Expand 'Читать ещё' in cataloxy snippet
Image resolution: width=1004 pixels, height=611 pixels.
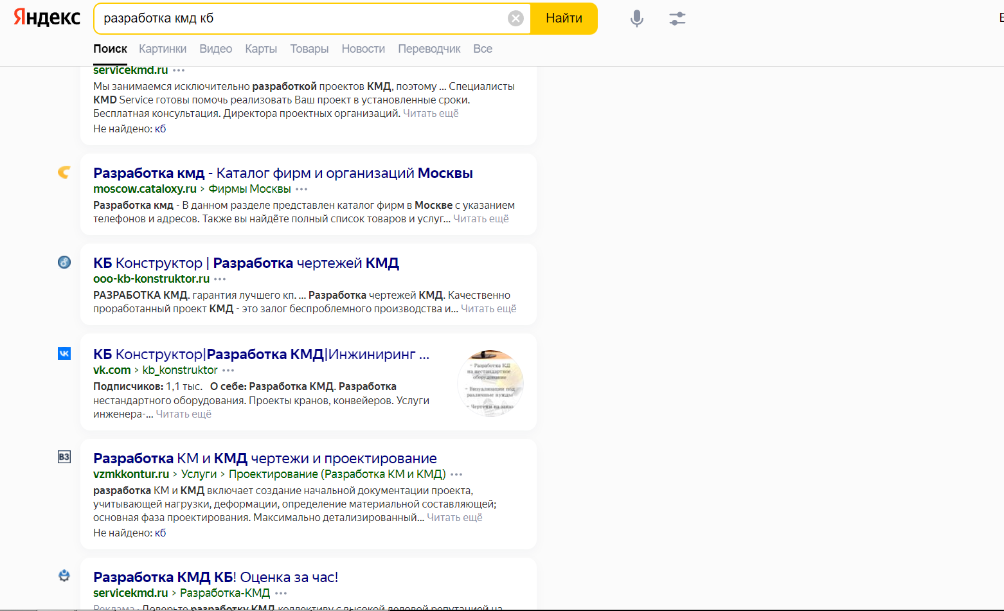[x=481, y=219]
